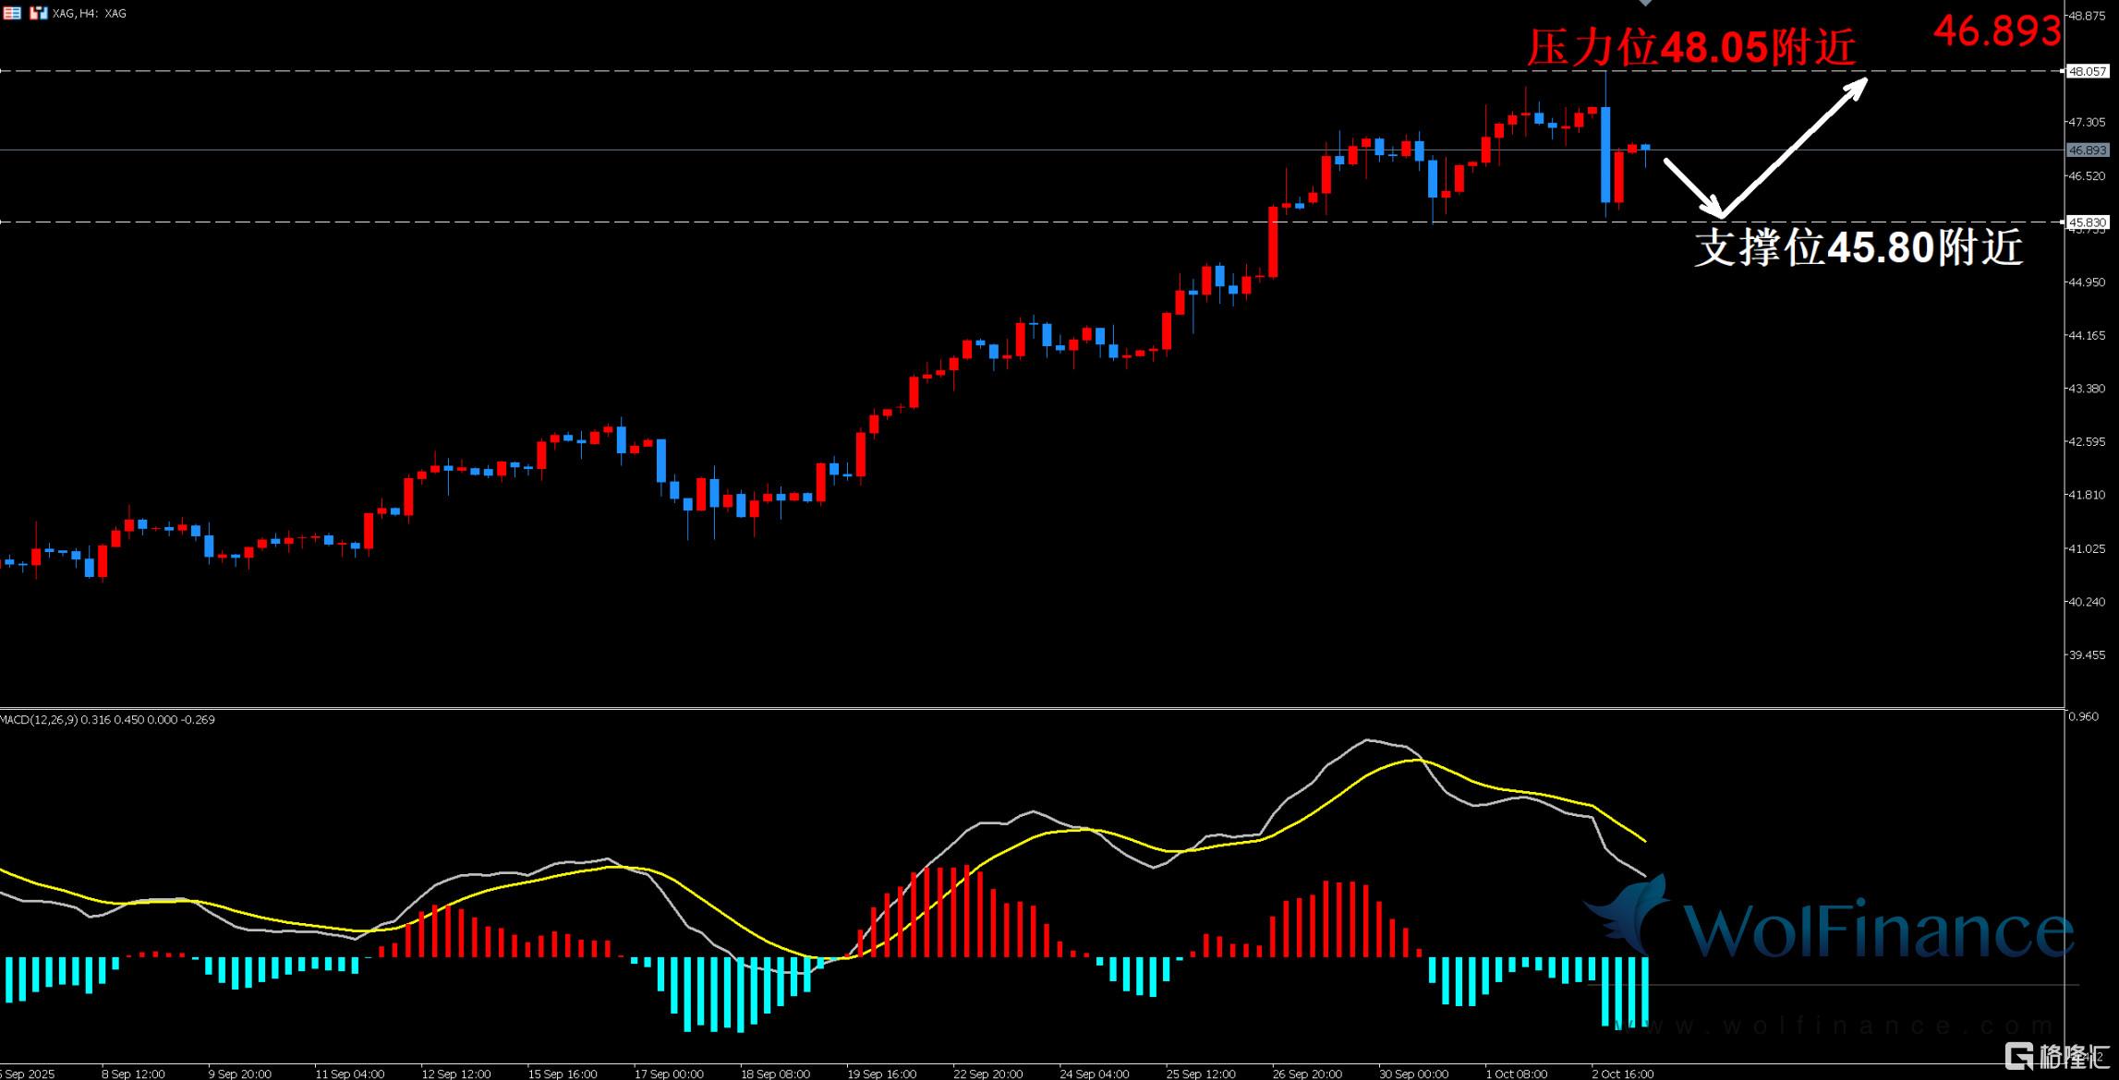Viewport: 2119px width, 1080px height.
Task: Click the 2 Oct 16:00 time axis label
Action: [1623, 1074]
